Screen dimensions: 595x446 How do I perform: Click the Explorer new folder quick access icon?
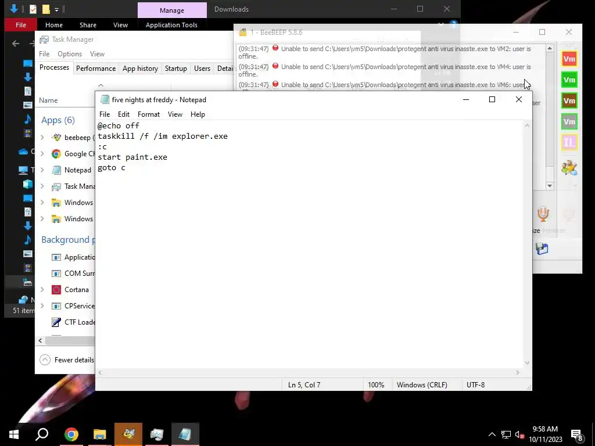point(46,9)
